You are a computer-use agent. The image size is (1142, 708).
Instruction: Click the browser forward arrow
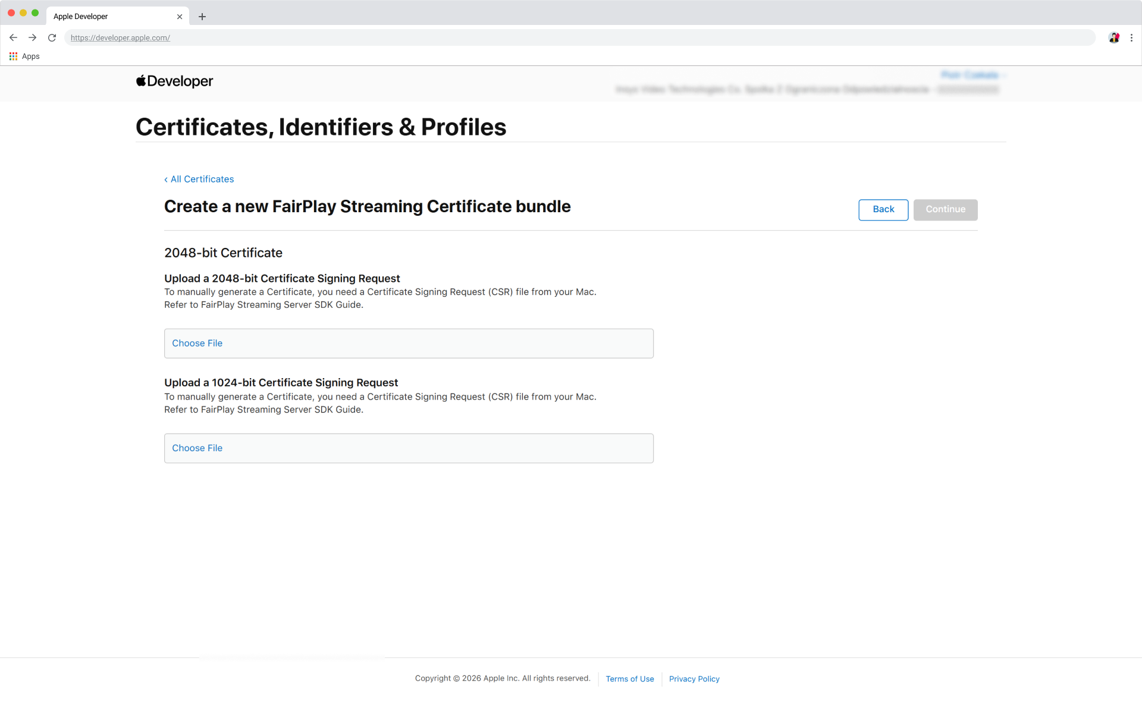coord(33,37)
